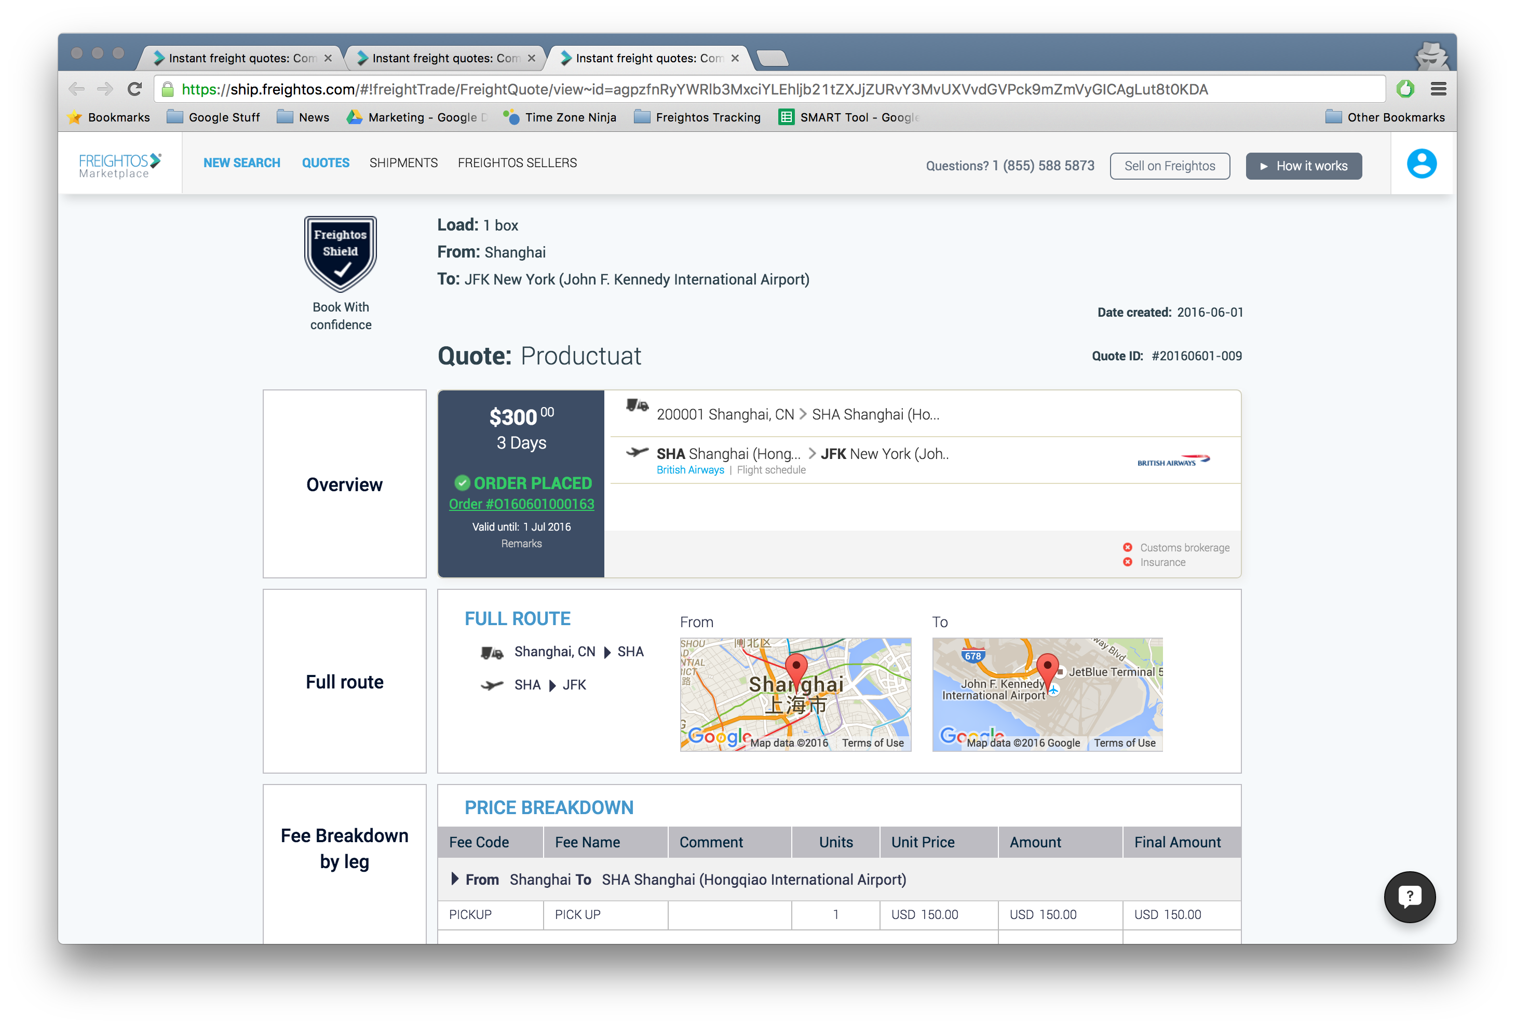Switch to the first browser tab
Viewport: 1515px width, 1027px height.
(x=241, y=58)
